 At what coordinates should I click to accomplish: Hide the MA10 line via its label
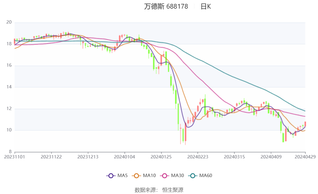pos(149,176)
